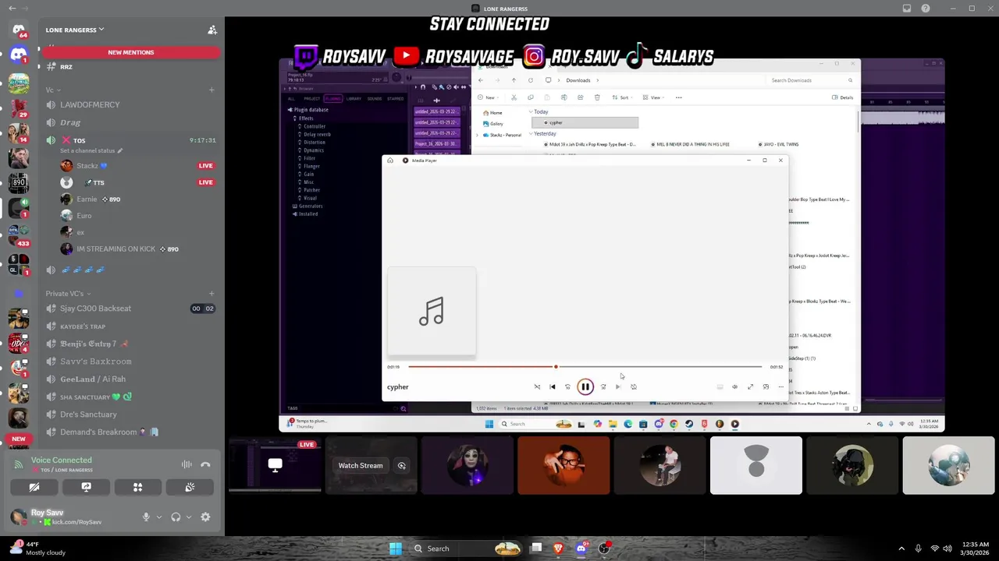Image resolution: width=999 pixels, height=561 pixels.
Task: Click previous track in Media Player
Action: click(553, 386)
